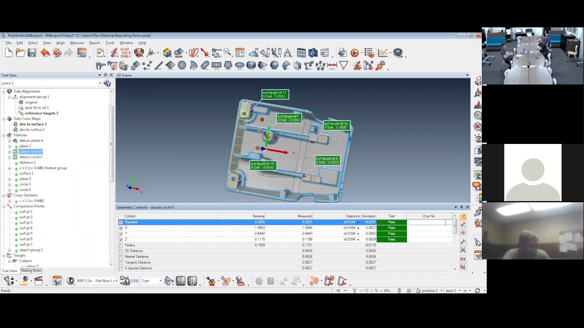Expand the datum plane A node
The image size is (584, 328).
click(x=10, y=141)
